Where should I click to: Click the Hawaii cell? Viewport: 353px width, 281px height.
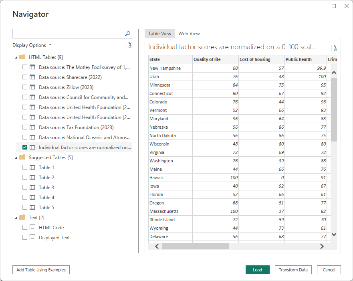[170, 178]
